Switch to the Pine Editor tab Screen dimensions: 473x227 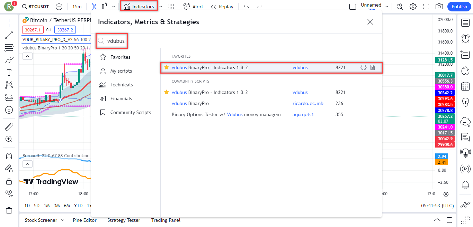click(84, 220)
